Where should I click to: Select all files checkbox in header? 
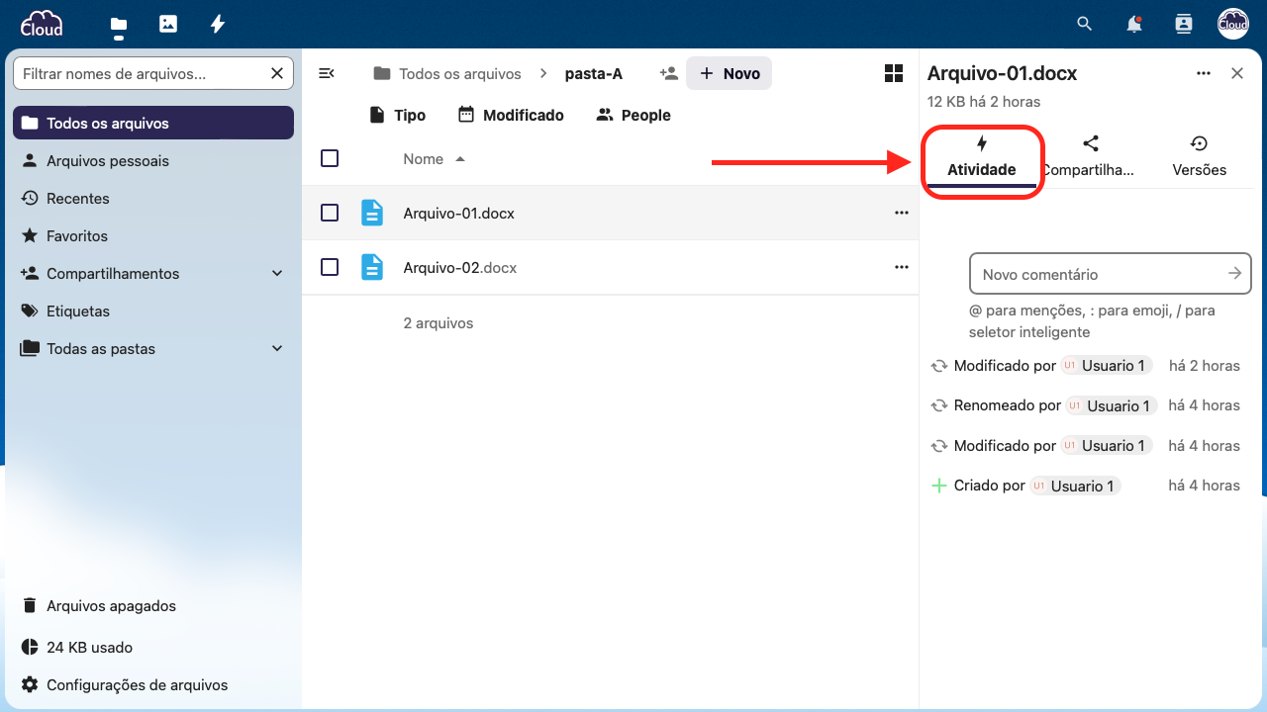click(x=331, y=158)
